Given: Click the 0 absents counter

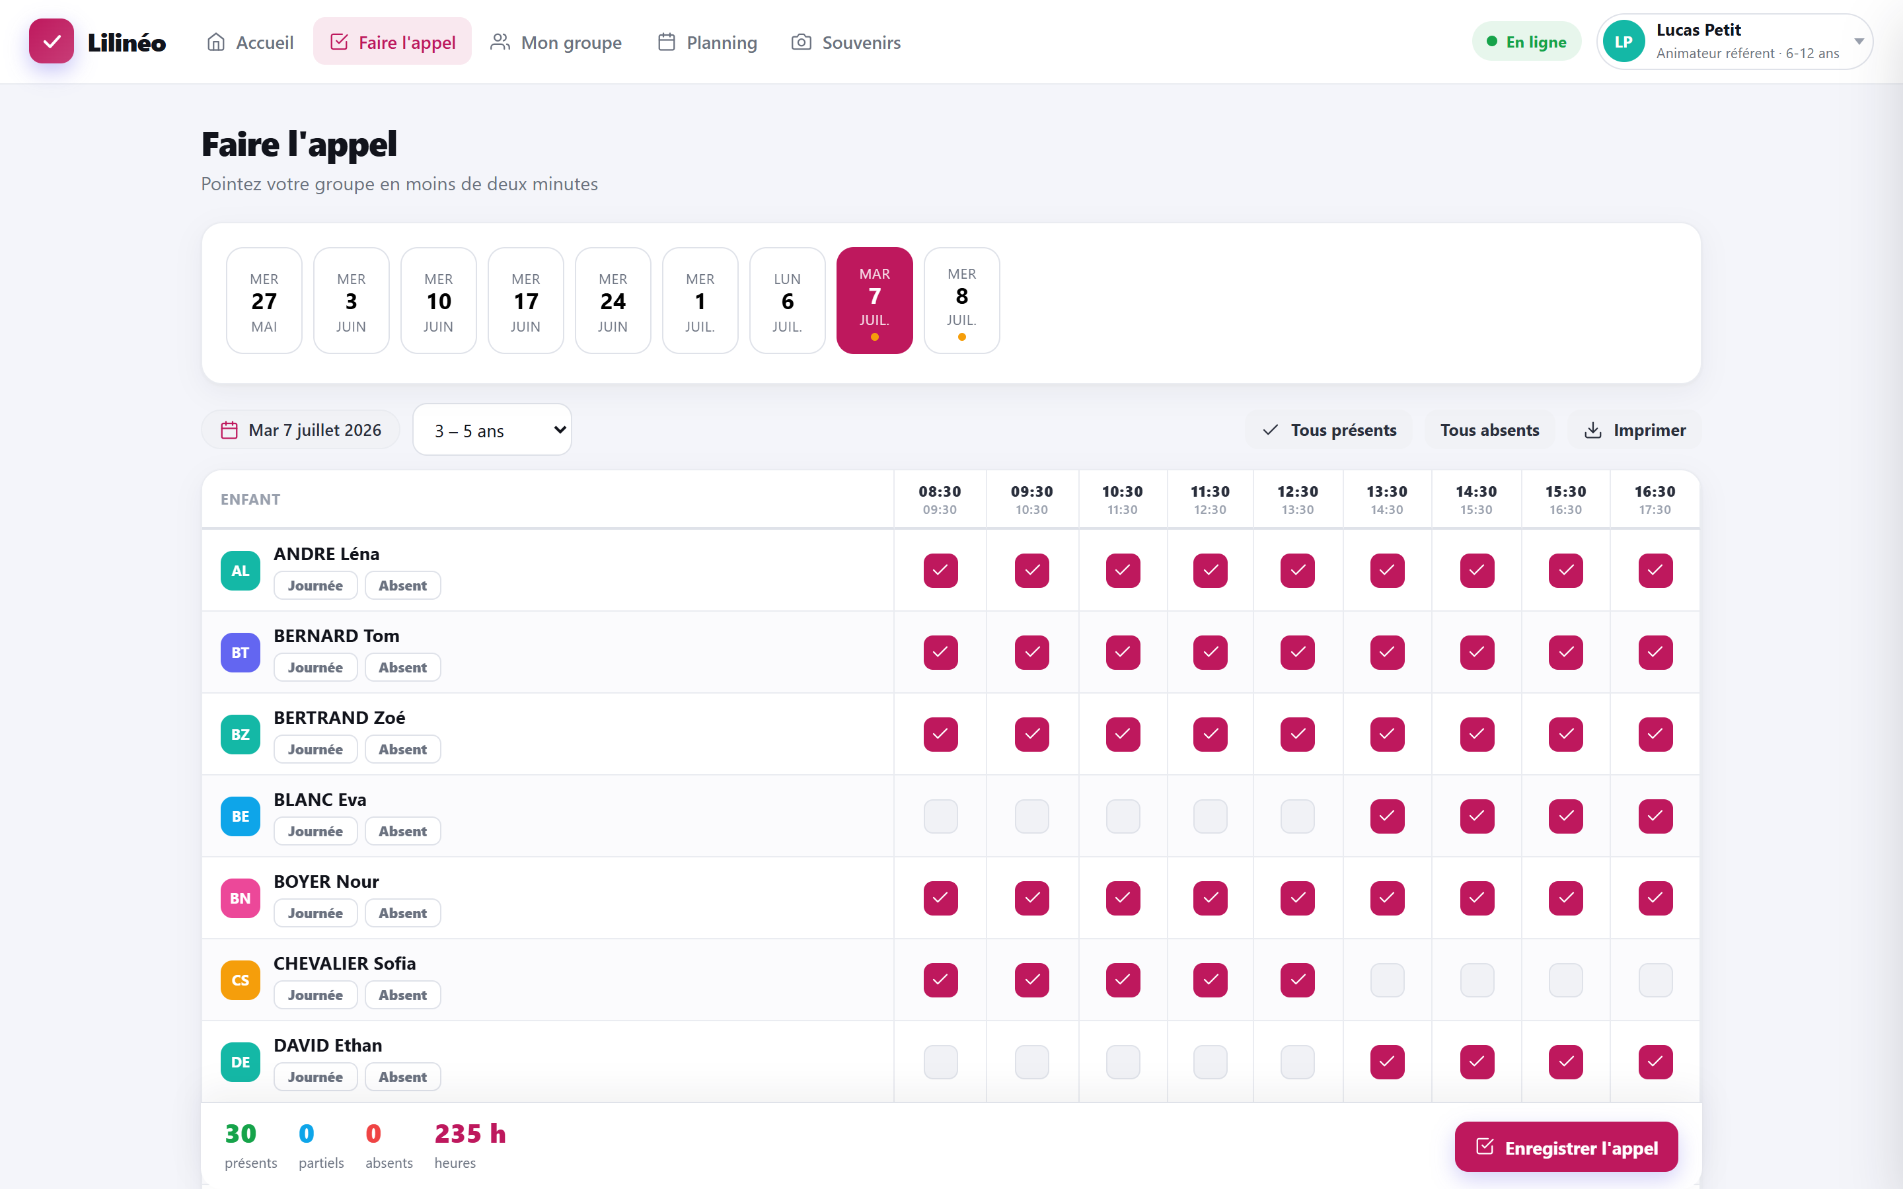Looking at the screenshot, I should pyautogui.click(x=389, y=1146).
